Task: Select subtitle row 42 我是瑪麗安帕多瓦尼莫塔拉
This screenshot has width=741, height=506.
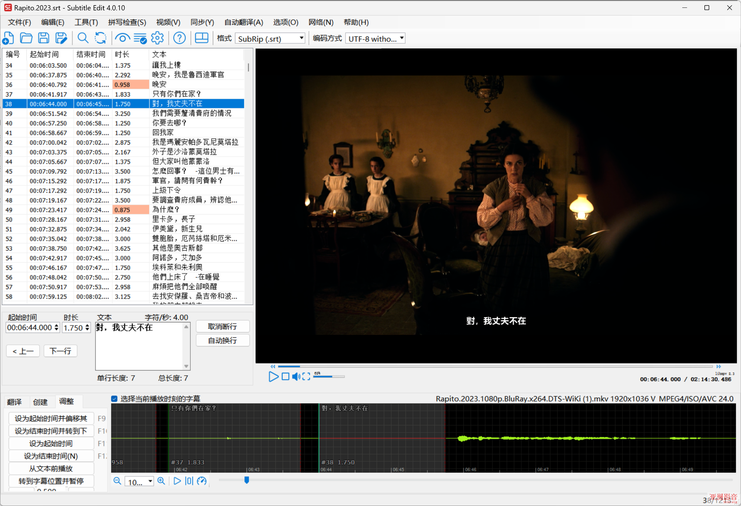Action: point(123,143)
